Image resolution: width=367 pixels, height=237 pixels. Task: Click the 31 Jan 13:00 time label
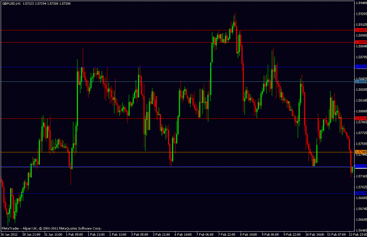pos(53,235)
